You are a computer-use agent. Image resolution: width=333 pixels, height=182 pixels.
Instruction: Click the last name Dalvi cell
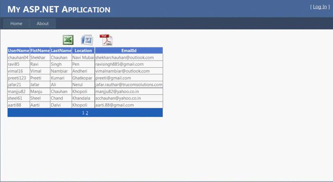[61, 105]
